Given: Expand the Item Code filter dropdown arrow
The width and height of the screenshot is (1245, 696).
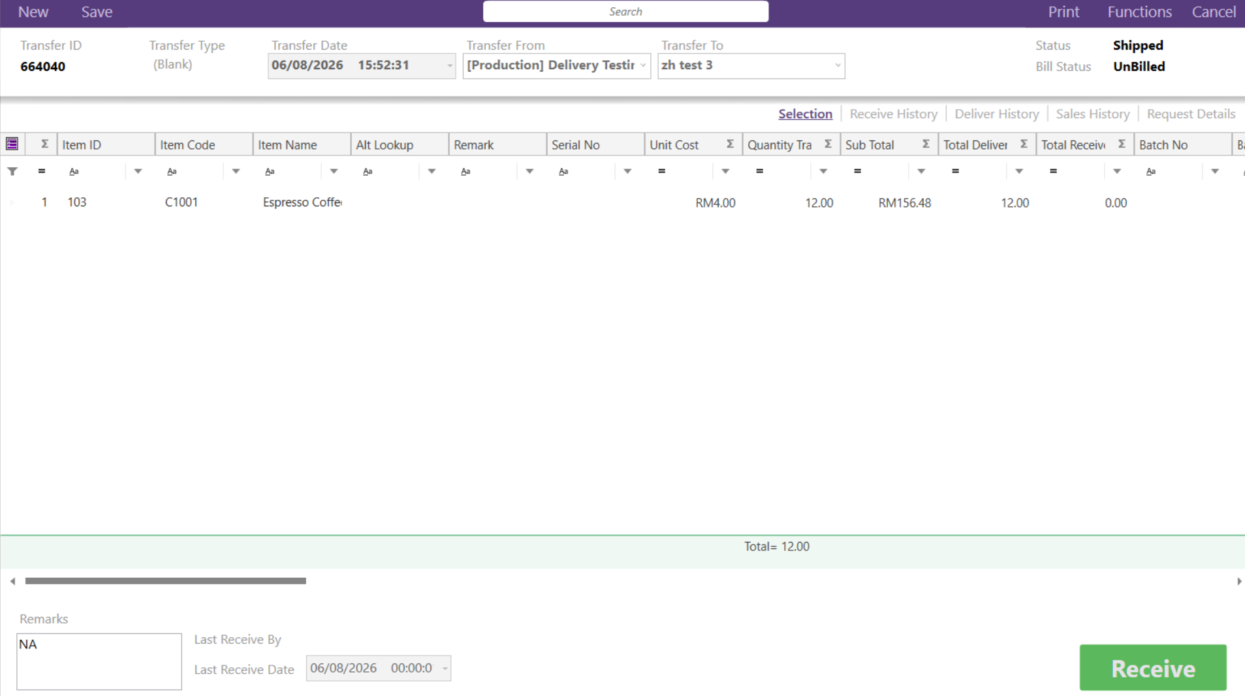Looking at the screenshot, I should 236,171.
